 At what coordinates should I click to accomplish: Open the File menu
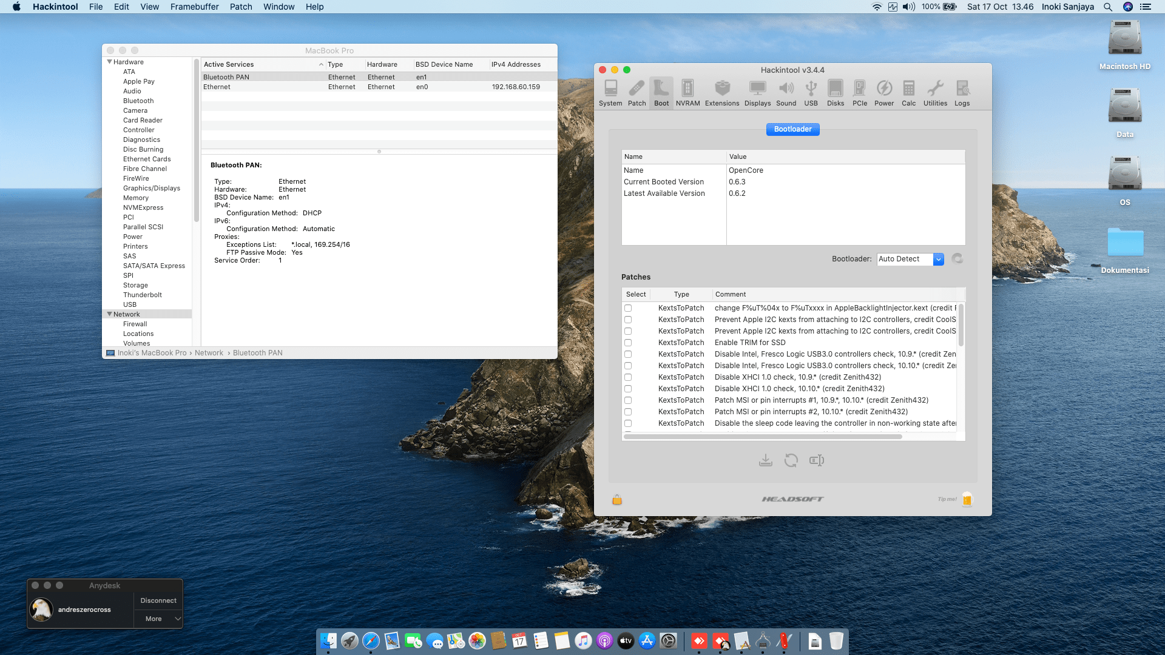click(96, 7)
